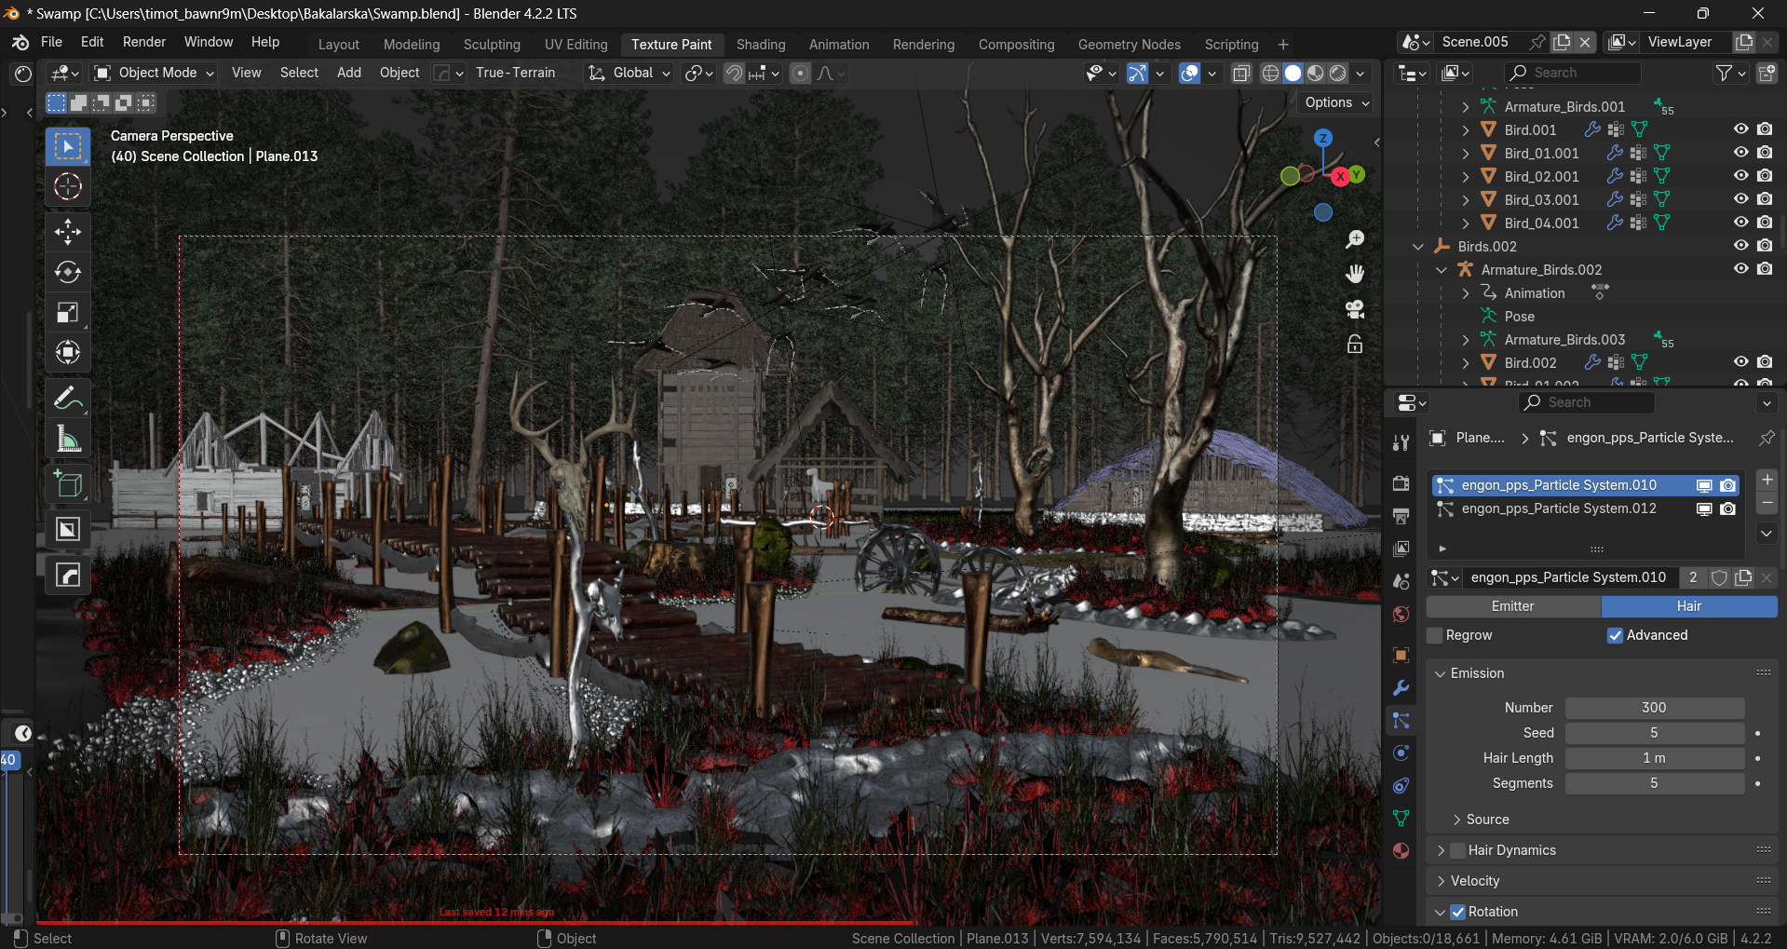Create new scene copy next to Scene.005
The width and height of the screenshot is (1787, 949).
click(1562, 42)
